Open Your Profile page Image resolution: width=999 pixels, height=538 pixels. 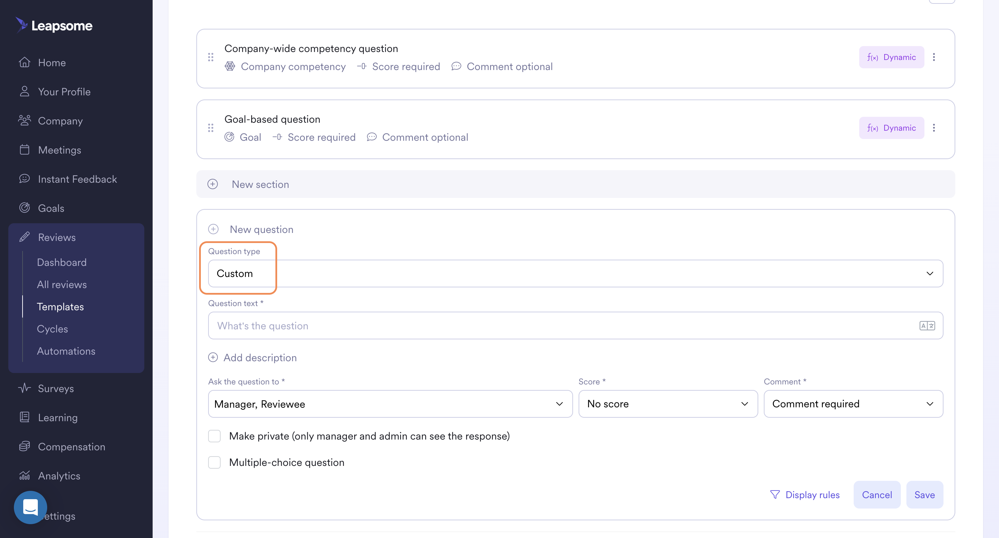pyautogui.click(x=65, y=92)
